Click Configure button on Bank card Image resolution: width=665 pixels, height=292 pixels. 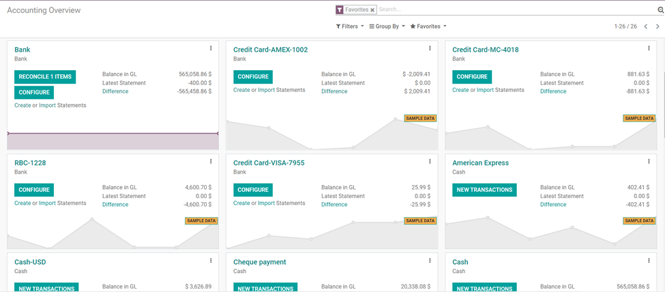[x=34, y=93]
